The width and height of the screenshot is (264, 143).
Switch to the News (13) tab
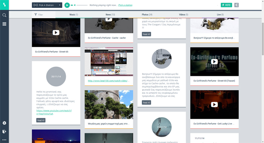pos(110,15)
